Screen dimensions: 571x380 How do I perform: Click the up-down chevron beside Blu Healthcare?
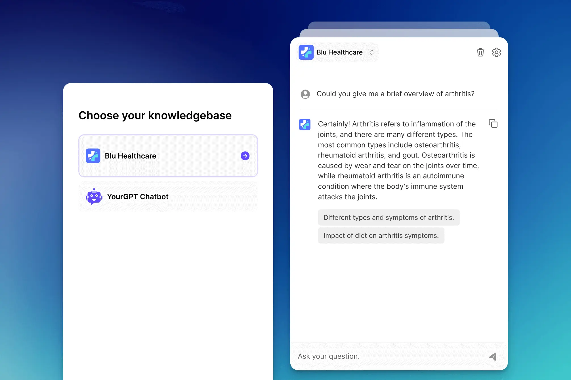(x=372, y=52)
